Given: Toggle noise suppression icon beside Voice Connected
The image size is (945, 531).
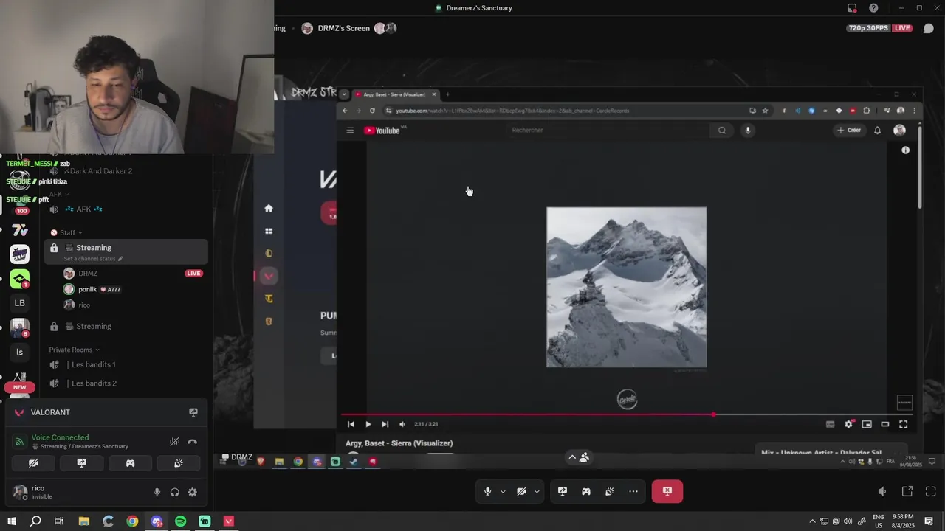Looking at the screenshot, I should (x=174, y=442).
